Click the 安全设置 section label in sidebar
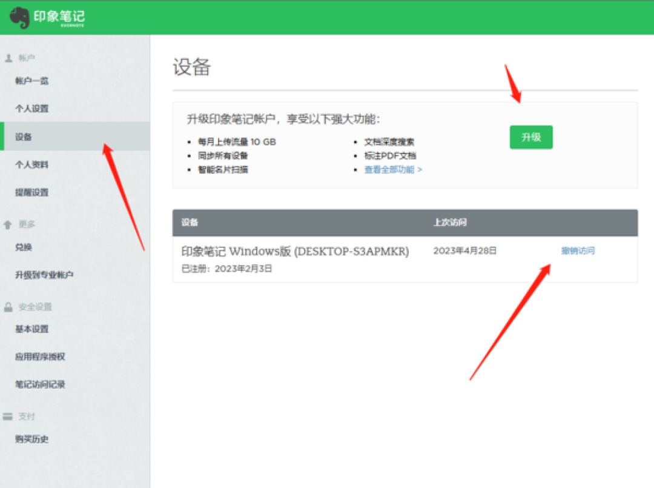Viewport: 654px width, 488px height. point(35,307)
